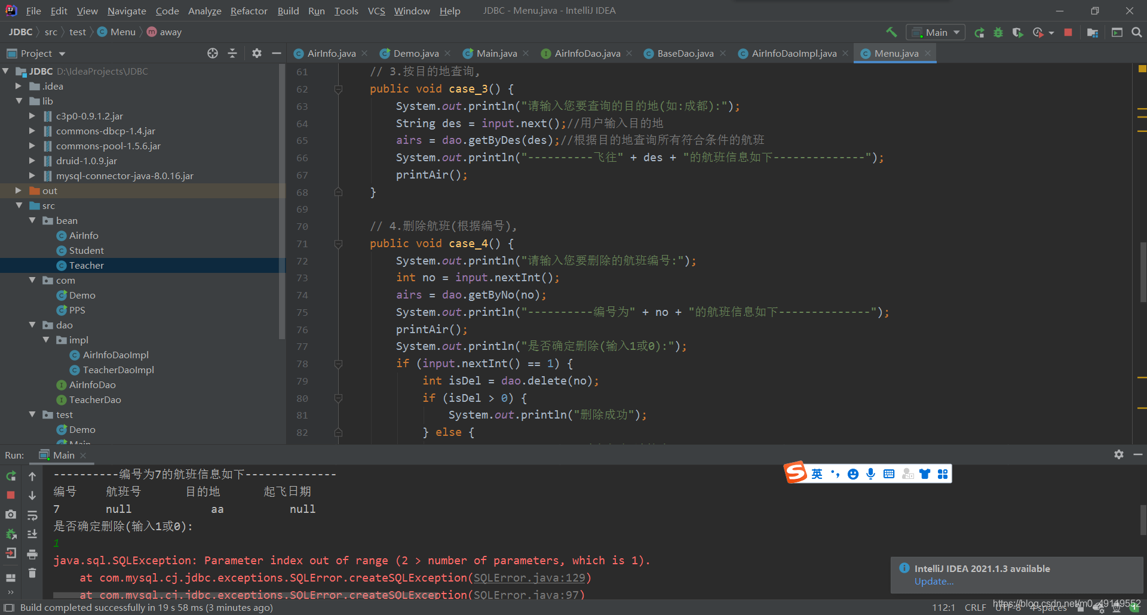Click Sogou input microphone icon
This screenshot has height=615, width=1147.
coord(871,473)
